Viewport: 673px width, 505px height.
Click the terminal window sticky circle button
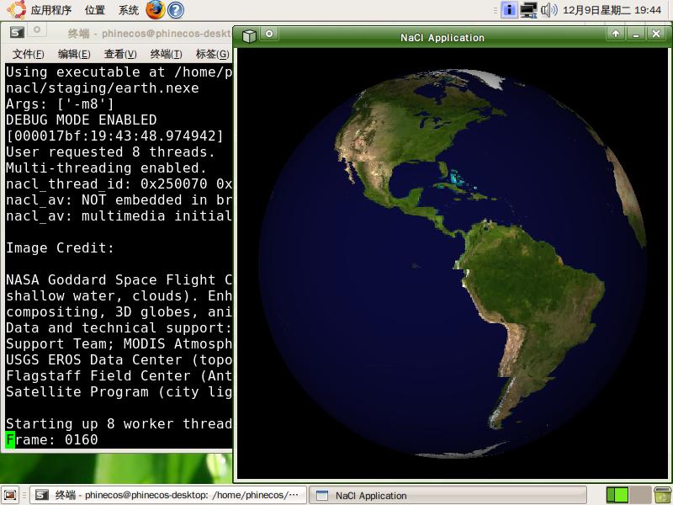click(37, 30)
